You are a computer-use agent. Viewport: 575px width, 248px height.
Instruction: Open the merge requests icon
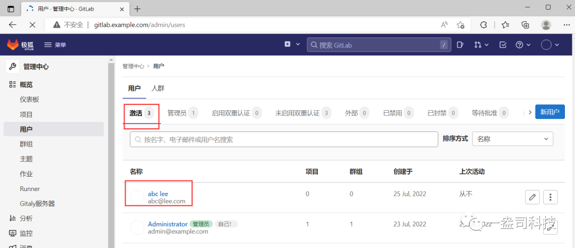pyautogui.click(x=478, y=45)
